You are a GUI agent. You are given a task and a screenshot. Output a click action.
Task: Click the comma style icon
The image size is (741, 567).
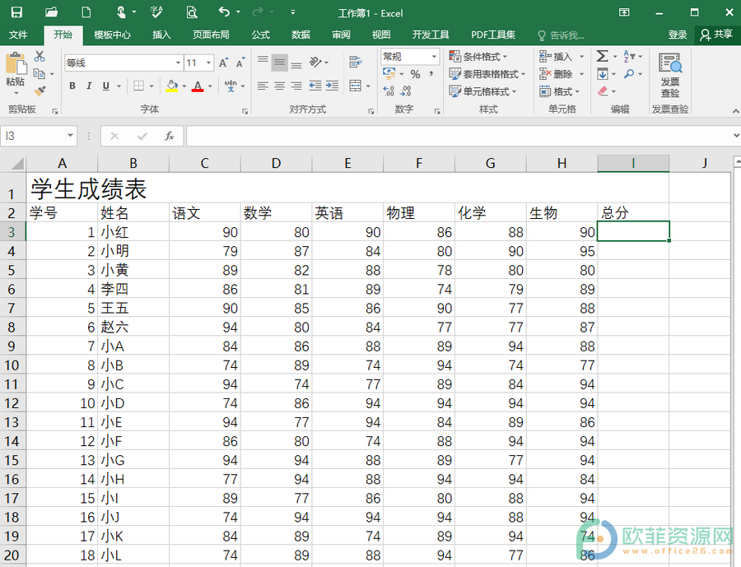[x=431, y=74]
